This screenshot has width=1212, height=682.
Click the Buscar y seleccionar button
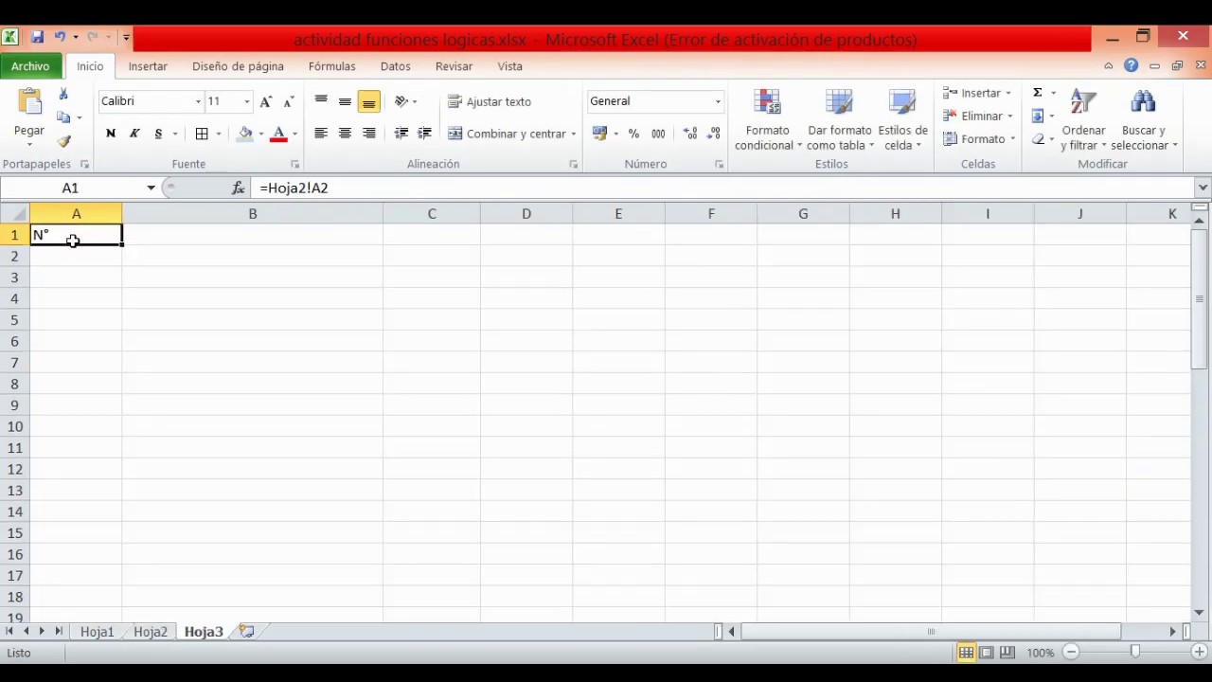[1144, 120]
